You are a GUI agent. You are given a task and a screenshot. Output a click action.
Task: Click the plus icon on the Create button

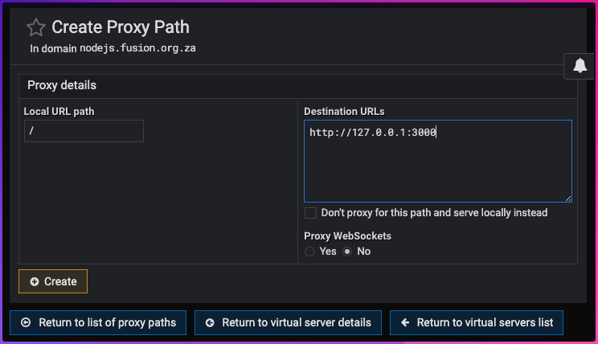pyautogui.click(x=34, y=281)
